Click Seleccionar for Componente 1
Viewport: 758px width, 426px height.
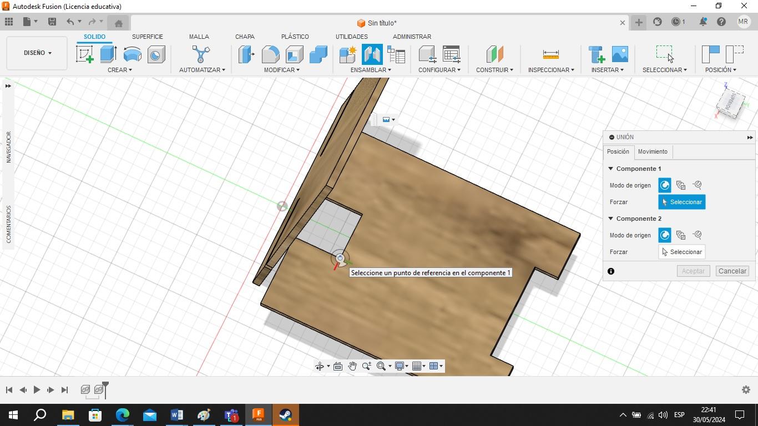[x=682, y=202]
